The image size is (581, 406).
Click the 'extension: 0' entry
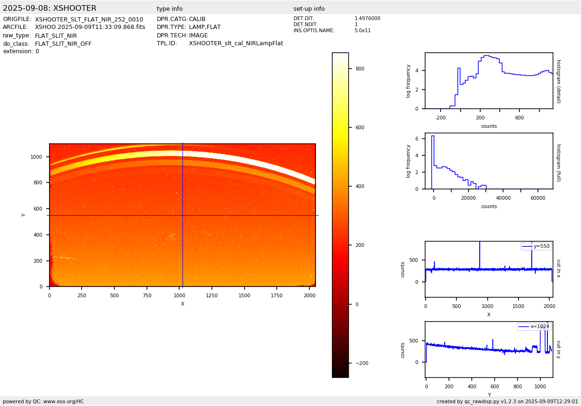[21, 51]
